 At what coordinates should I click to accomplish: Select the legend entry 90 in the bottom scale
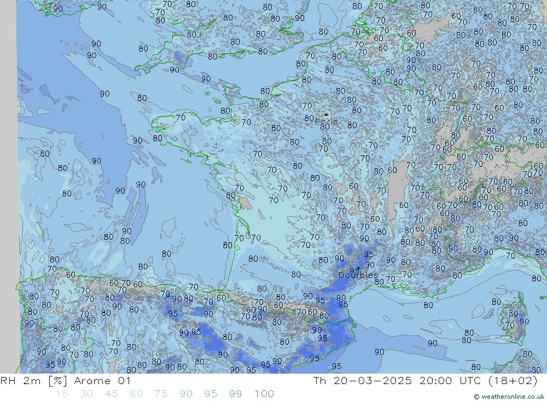point(186,394)
